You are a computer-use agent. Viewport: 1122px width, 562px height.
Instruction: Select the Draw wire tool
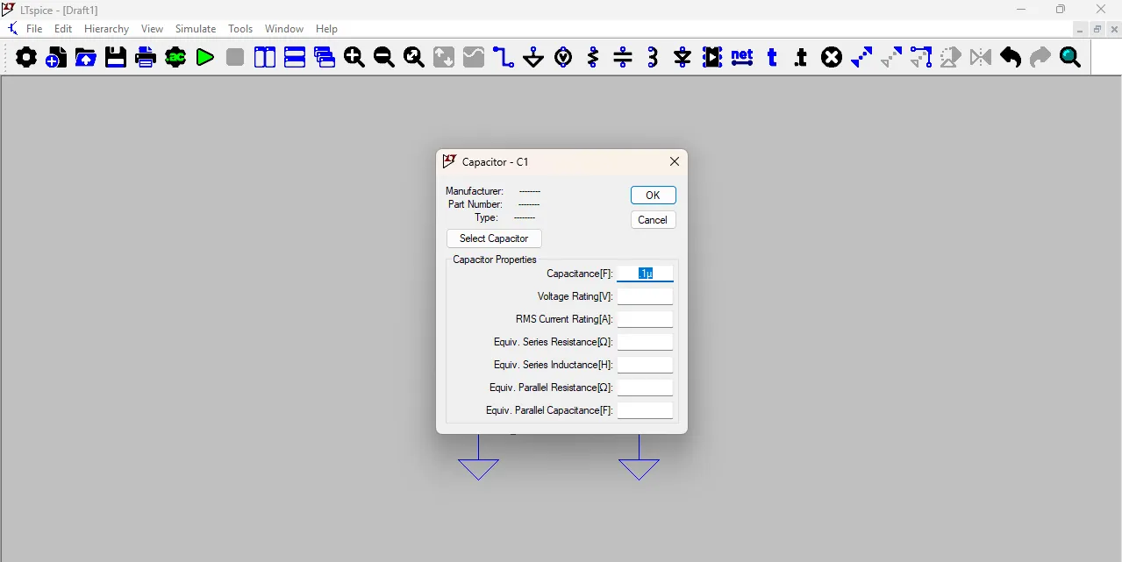[504, 58]
